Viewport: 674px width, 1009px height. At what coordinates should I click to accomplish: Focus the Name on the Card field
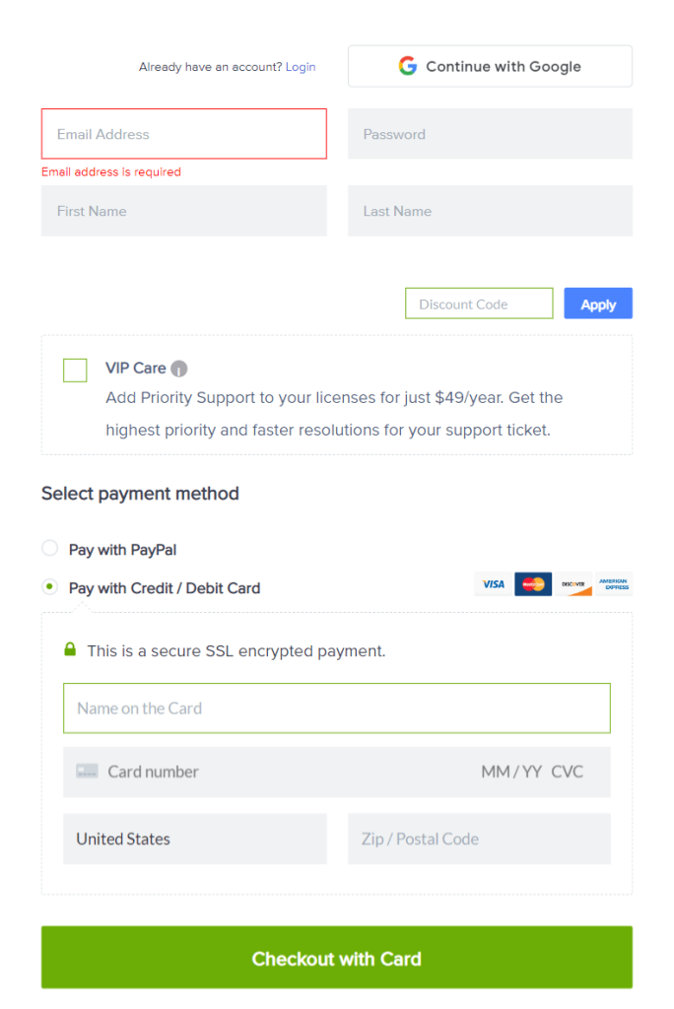(x=337, y=708)
